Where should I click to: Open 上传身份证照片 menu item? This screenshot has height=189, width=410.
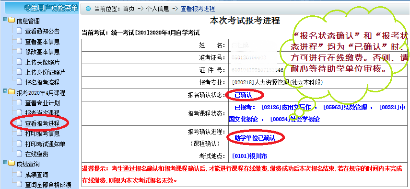45,72
